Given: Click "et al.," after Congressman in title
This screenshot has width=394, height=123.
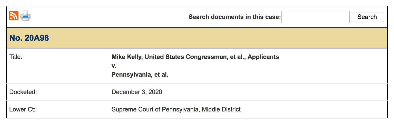Looking at the screenshot, I should 237,57.
